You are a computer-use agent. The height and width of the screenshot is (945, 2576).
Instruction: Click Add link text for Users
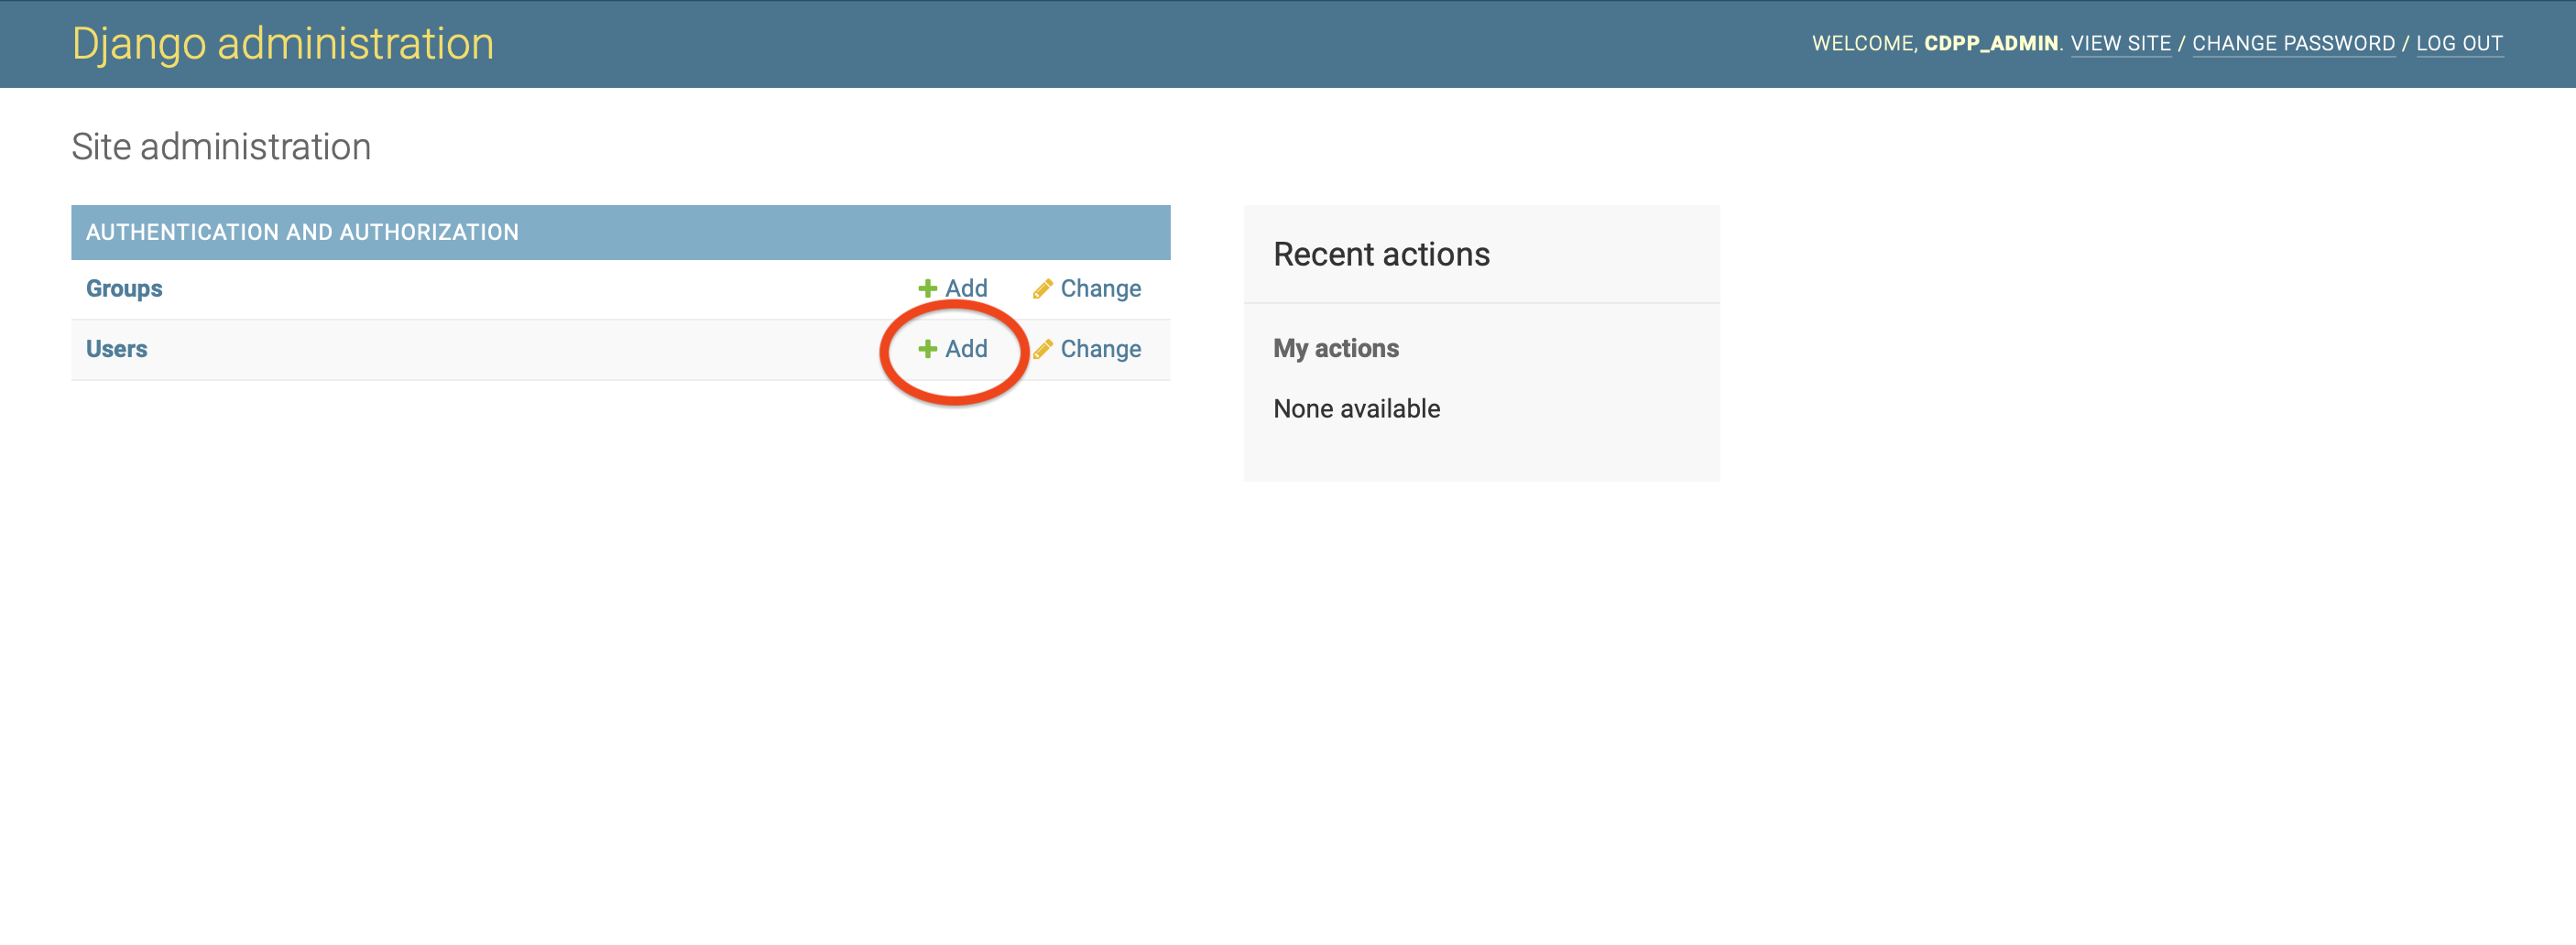pos(966,349)
